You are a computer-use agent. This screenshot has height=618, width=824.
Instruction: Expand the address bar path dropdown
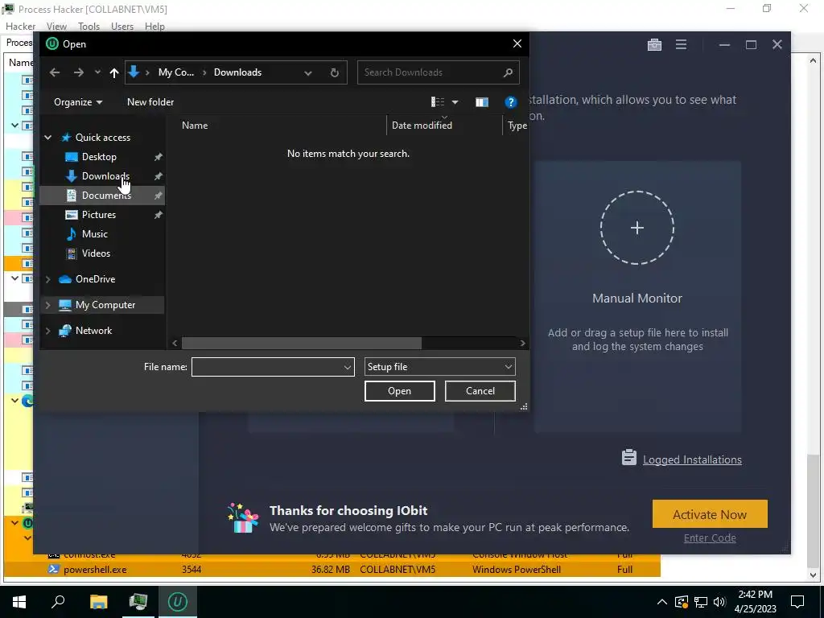coord(308,72)
